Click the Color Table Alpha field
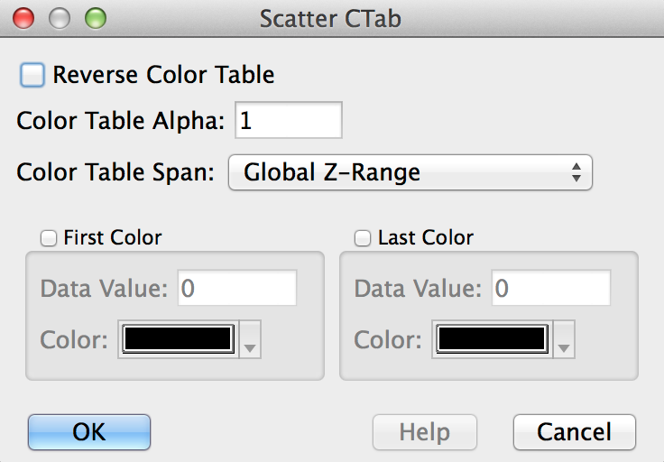This screenshot has width=664, height=462. [x=289, y=121]
